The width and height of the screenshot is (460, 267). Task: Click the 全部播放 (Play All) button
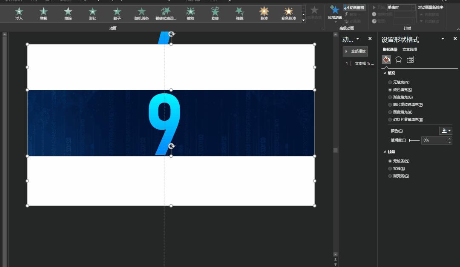click(x=355, y=51)
